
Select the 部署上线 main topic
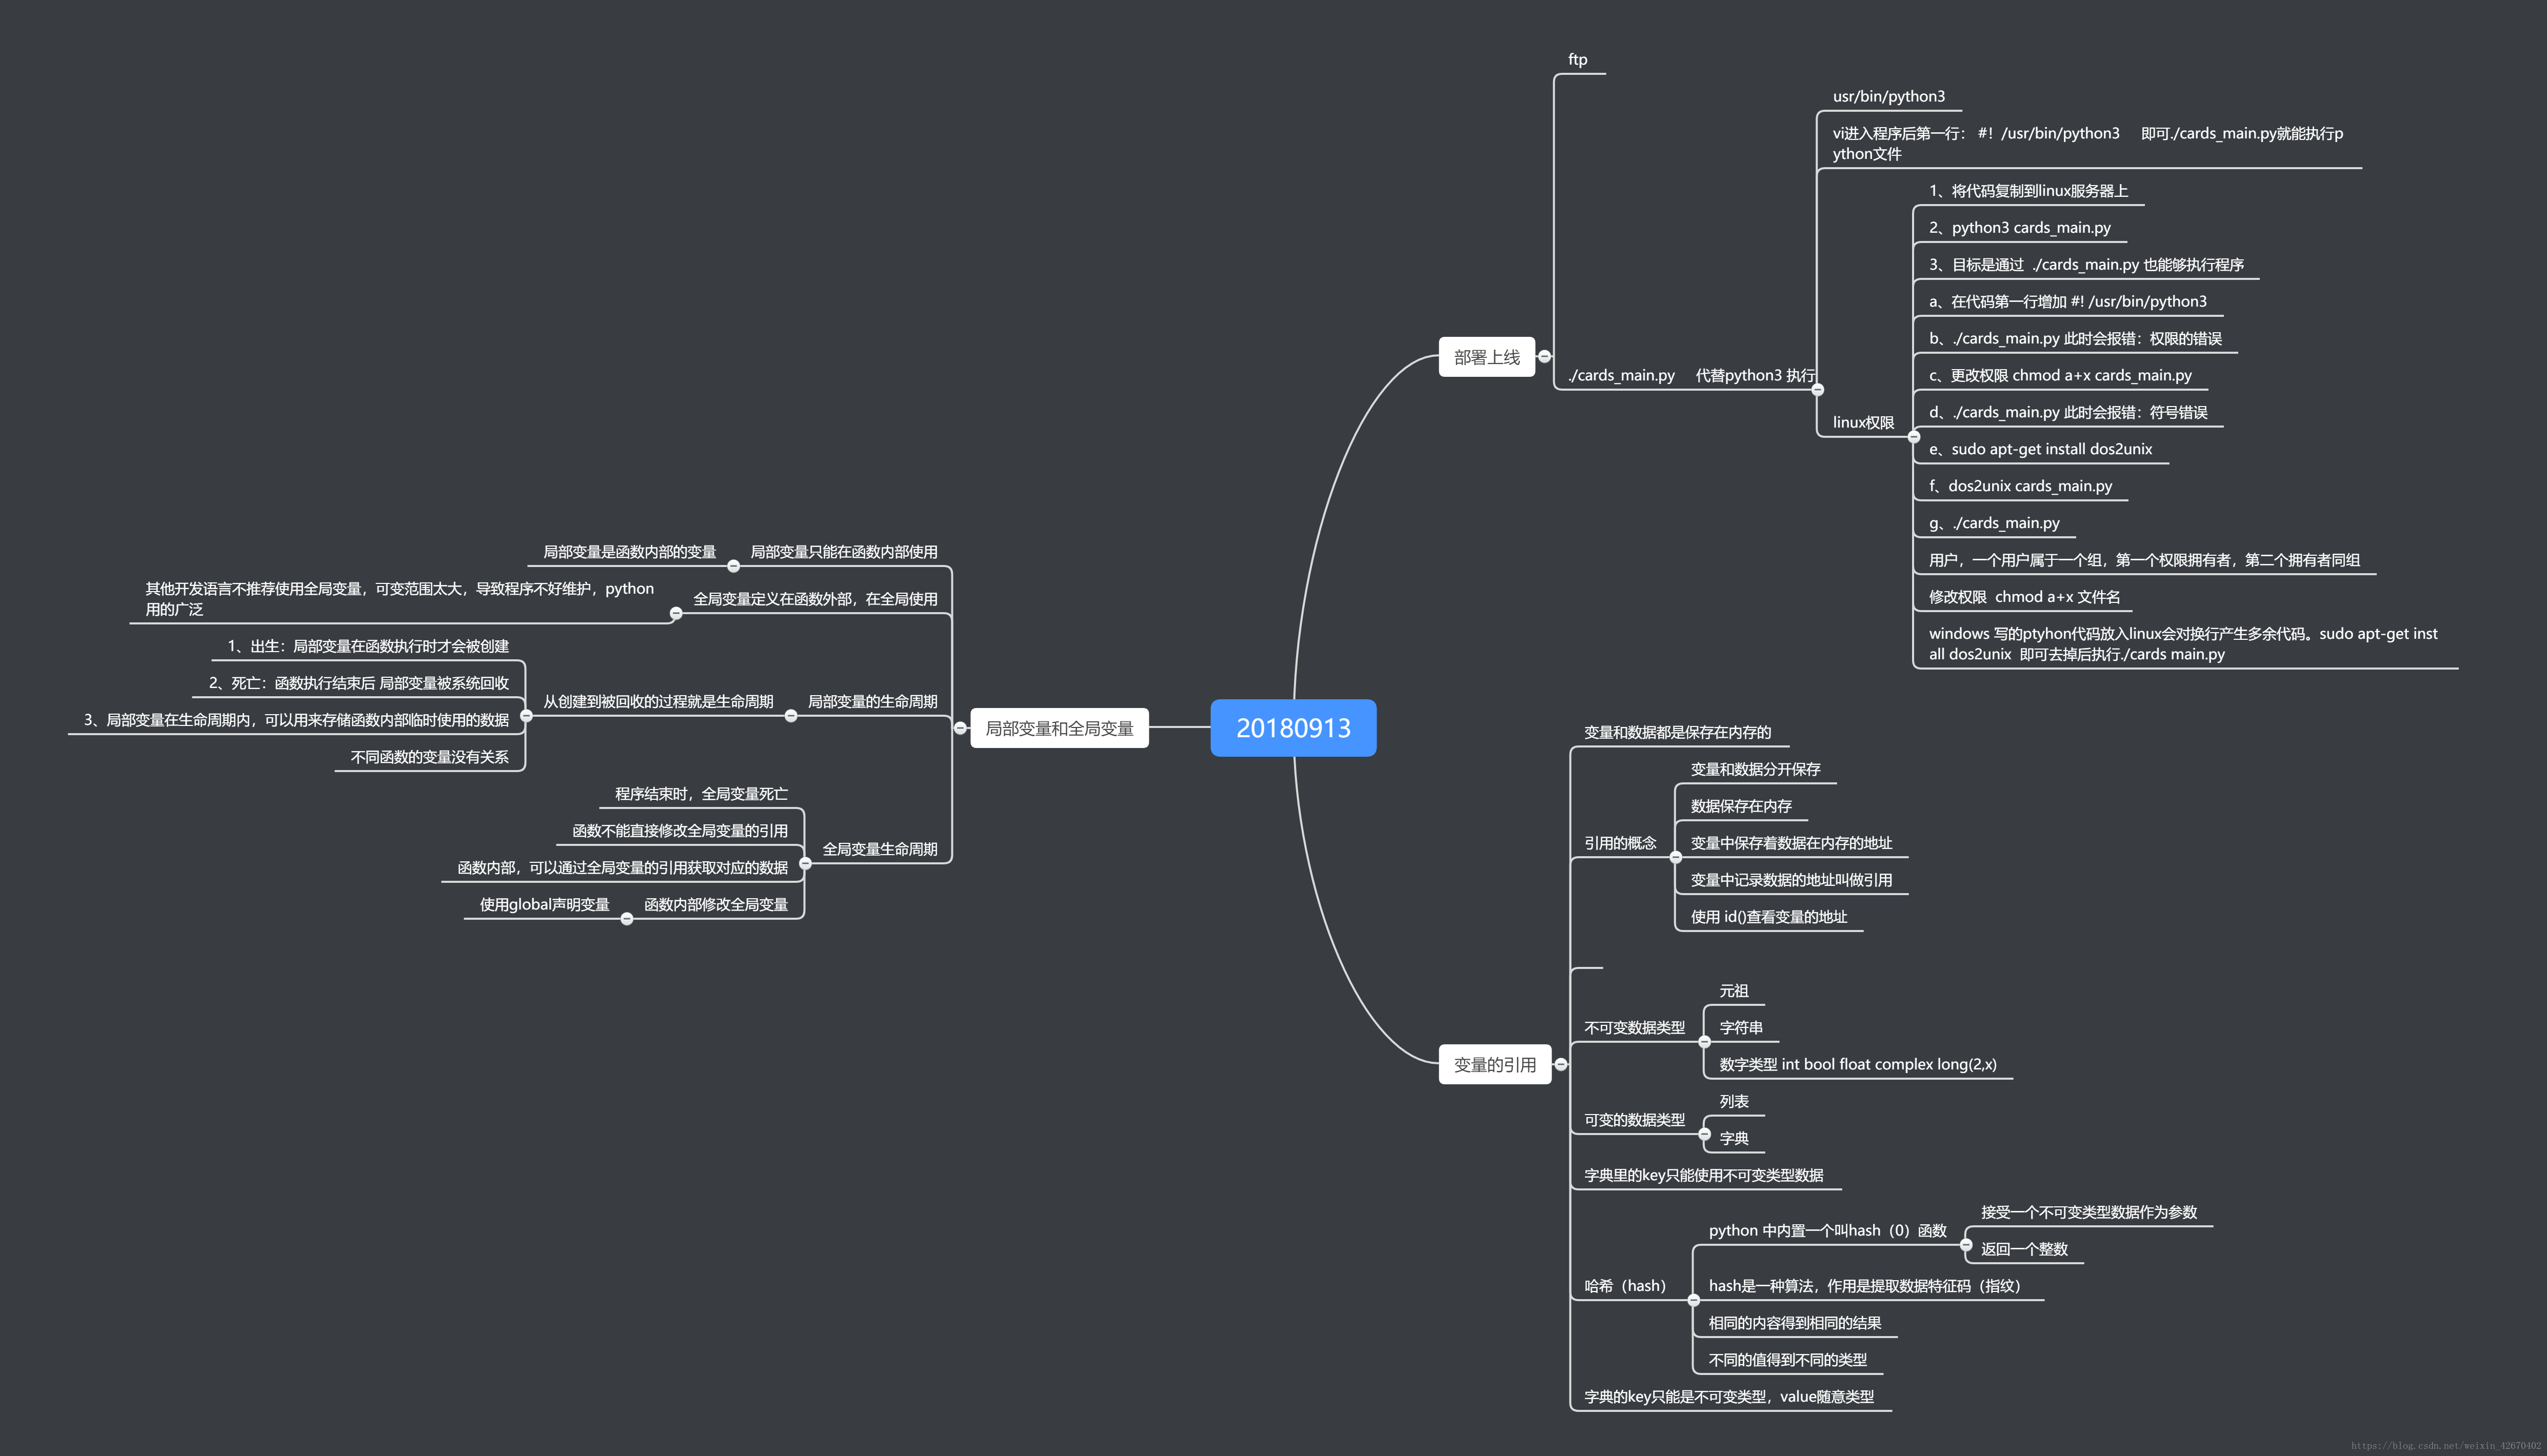tap(1486, 357)
